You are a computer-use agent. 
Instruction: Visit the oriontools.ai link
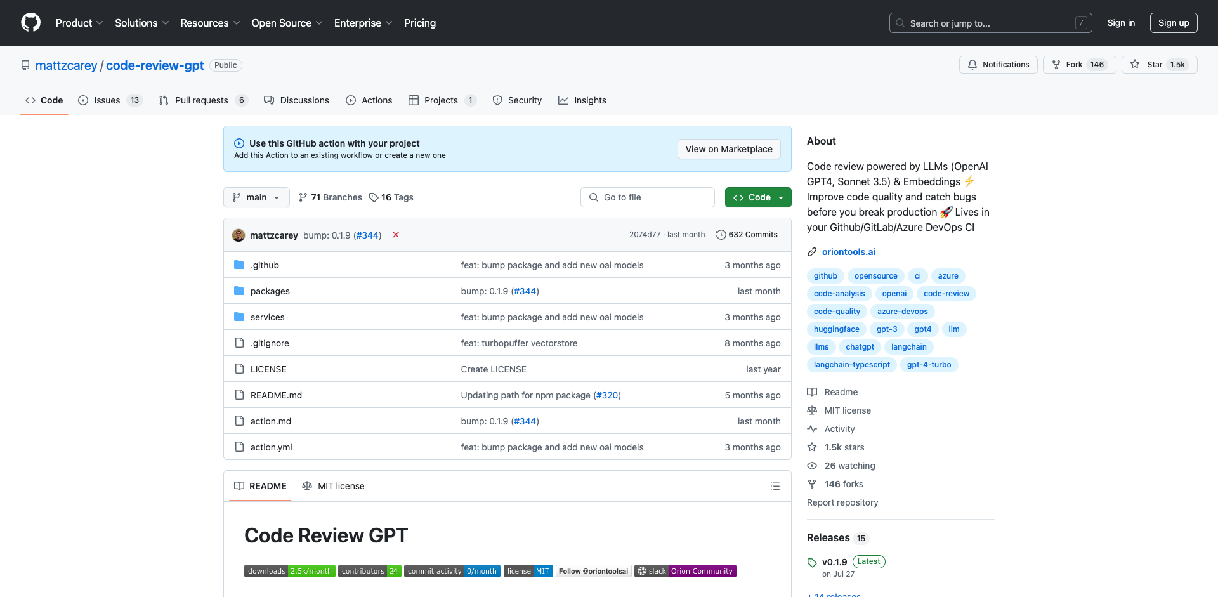coord(849,252)
